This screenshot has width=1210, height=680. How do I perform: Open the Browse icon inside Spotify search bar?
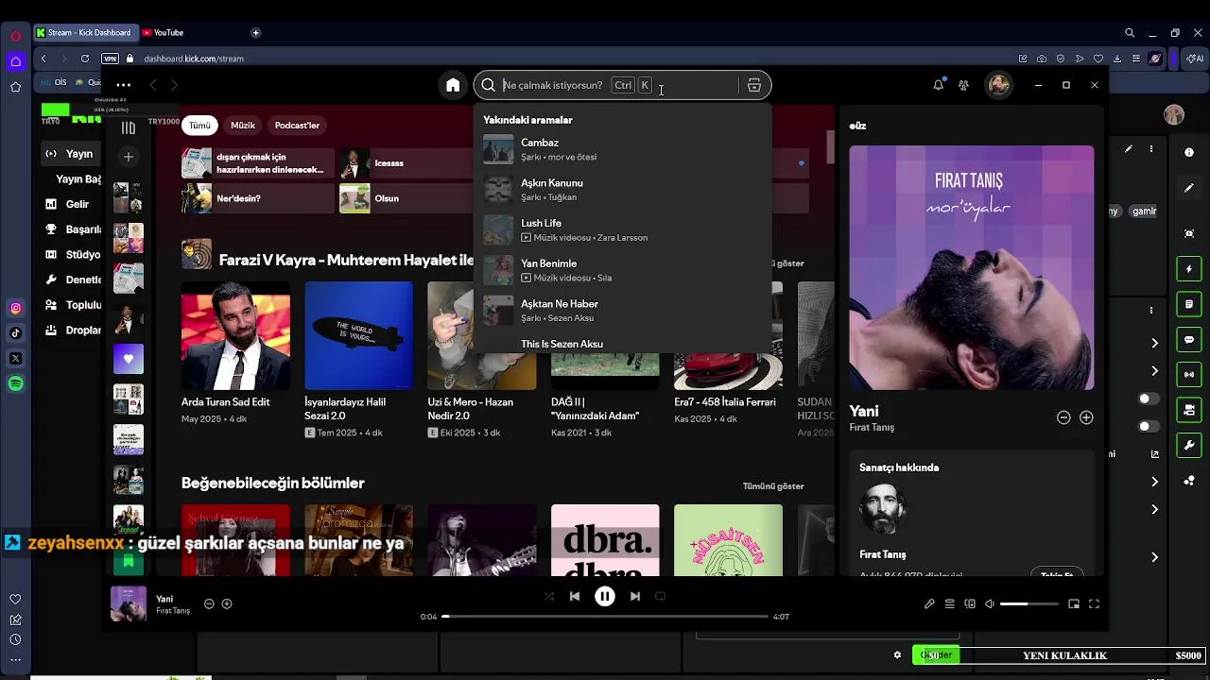753,85
